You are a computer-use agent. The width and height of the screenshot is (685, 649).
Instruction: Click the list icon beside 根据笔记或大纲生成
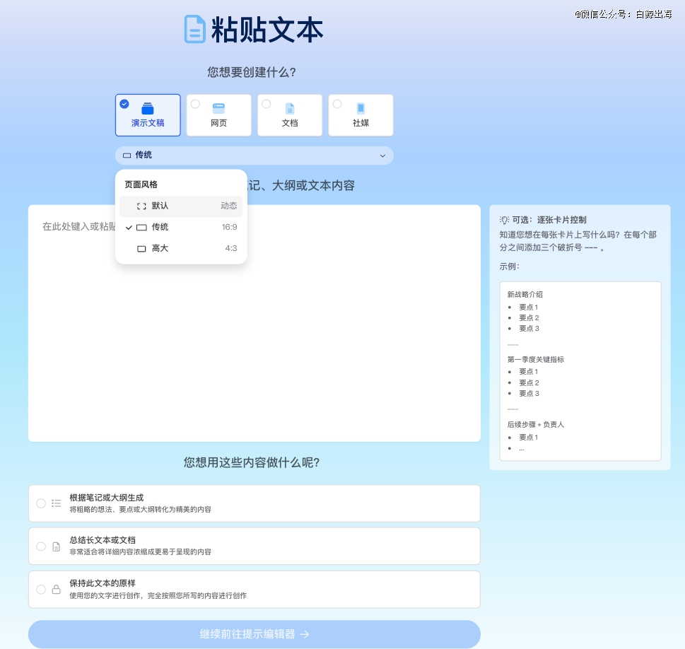pos(57,503)
